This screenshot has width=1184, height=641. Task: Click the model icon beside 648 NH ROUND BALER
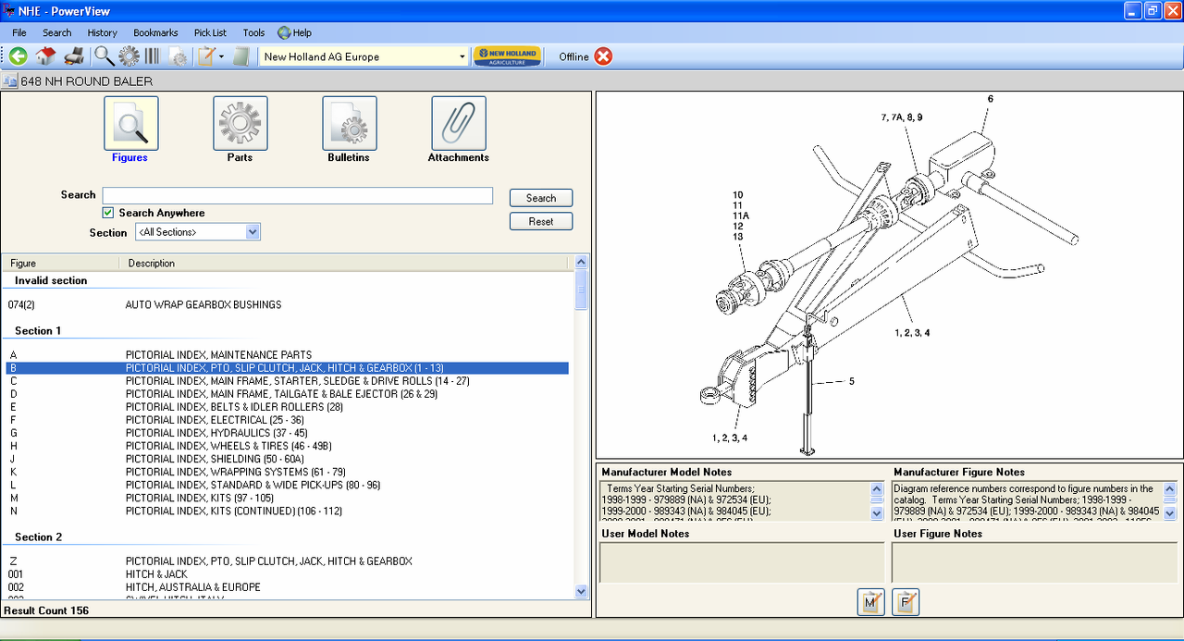(10, 81)
